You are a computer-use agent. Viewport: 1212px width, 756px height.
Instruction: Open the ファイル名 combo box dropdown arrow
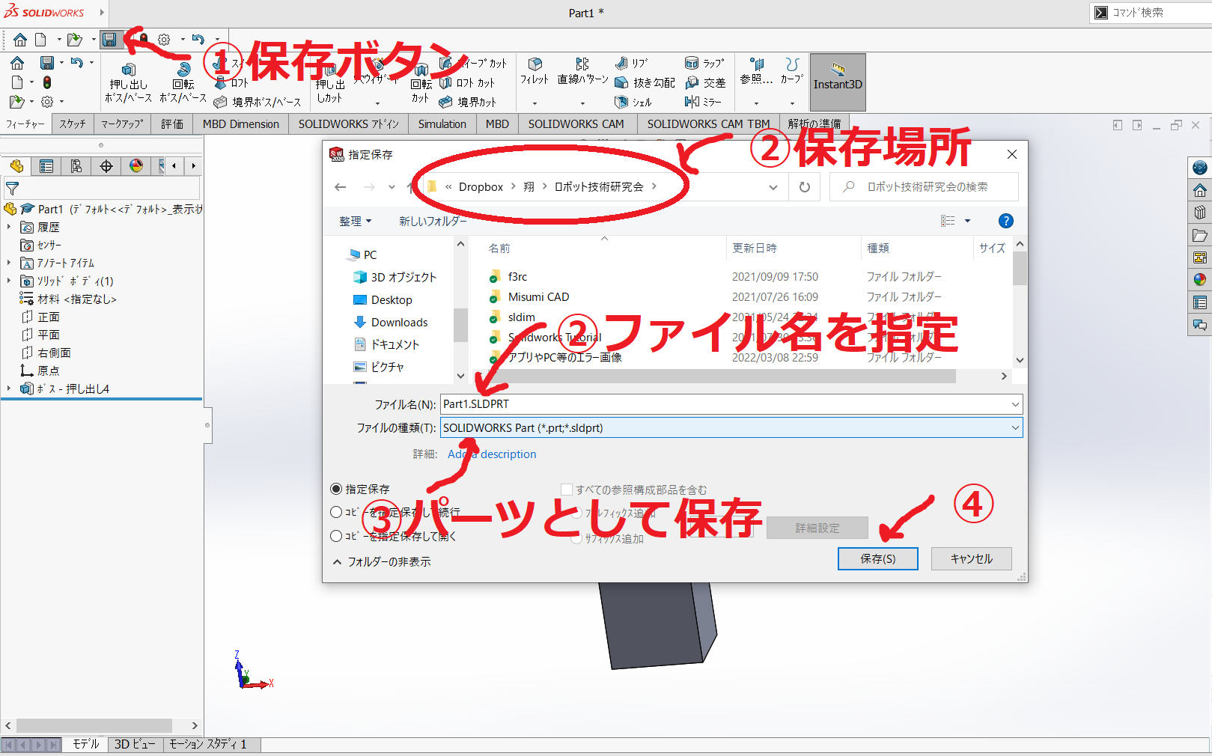pyautogui.click(x=1015, y=404)
